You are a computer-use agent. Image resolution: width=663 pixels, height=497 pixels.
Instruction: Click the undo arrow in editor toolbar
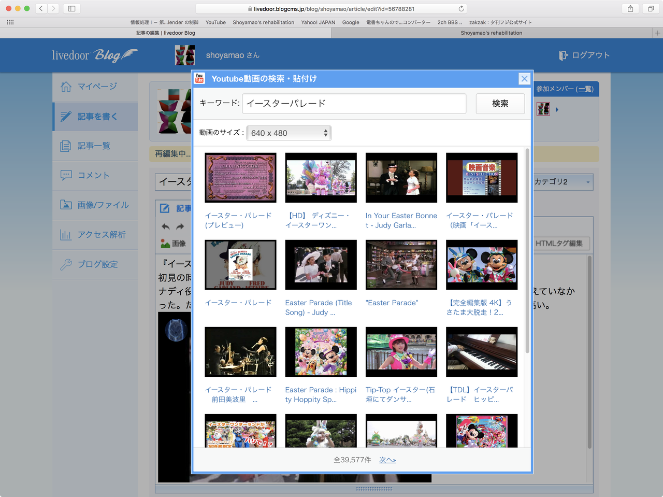tap(166, 226)
